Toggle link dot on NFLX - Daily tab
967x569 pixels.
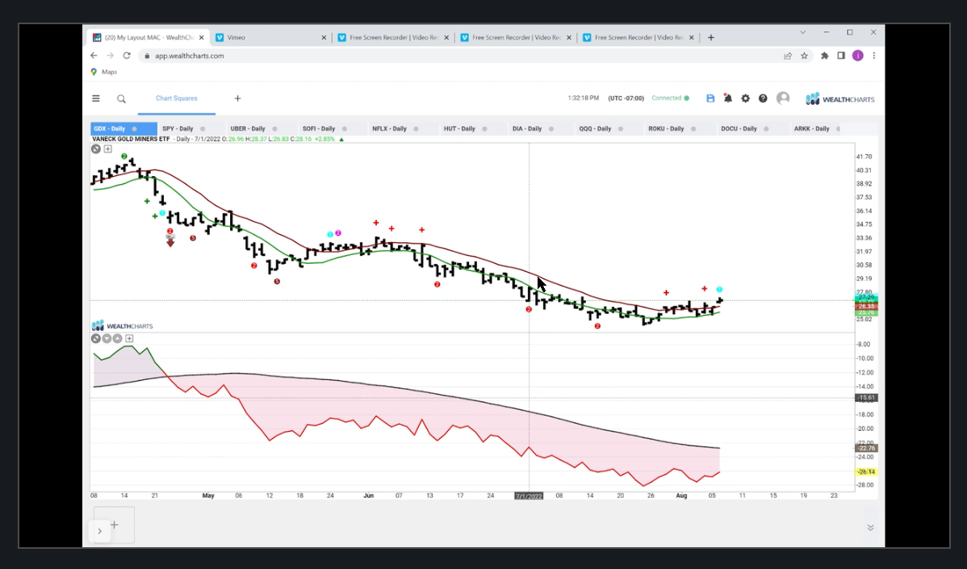pyautogui.click(x=417, y=129)
